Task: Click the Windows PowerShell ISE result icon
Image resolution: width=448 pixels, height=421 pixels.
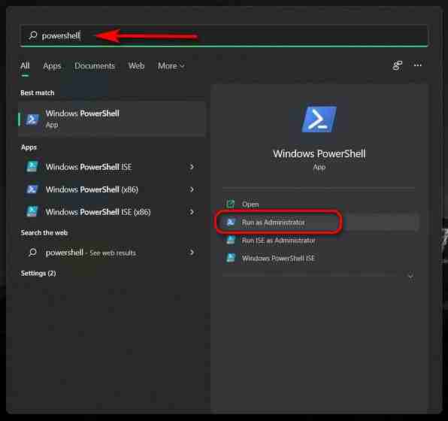Action: 32,167
